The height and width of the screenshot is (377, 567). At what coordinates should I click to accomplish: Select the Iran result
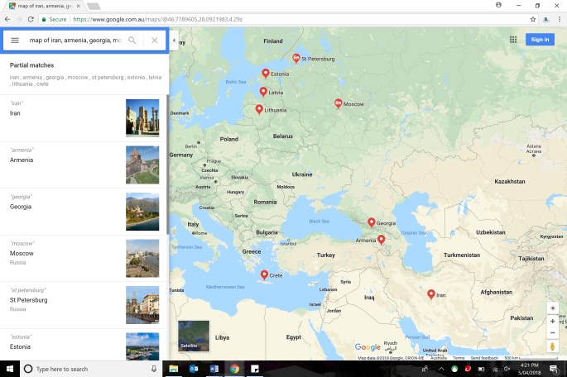coord(83,118)
